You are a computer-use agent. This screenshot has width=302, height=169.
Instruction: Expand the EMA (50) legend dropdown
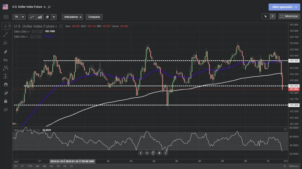click(x=27, y=37)
